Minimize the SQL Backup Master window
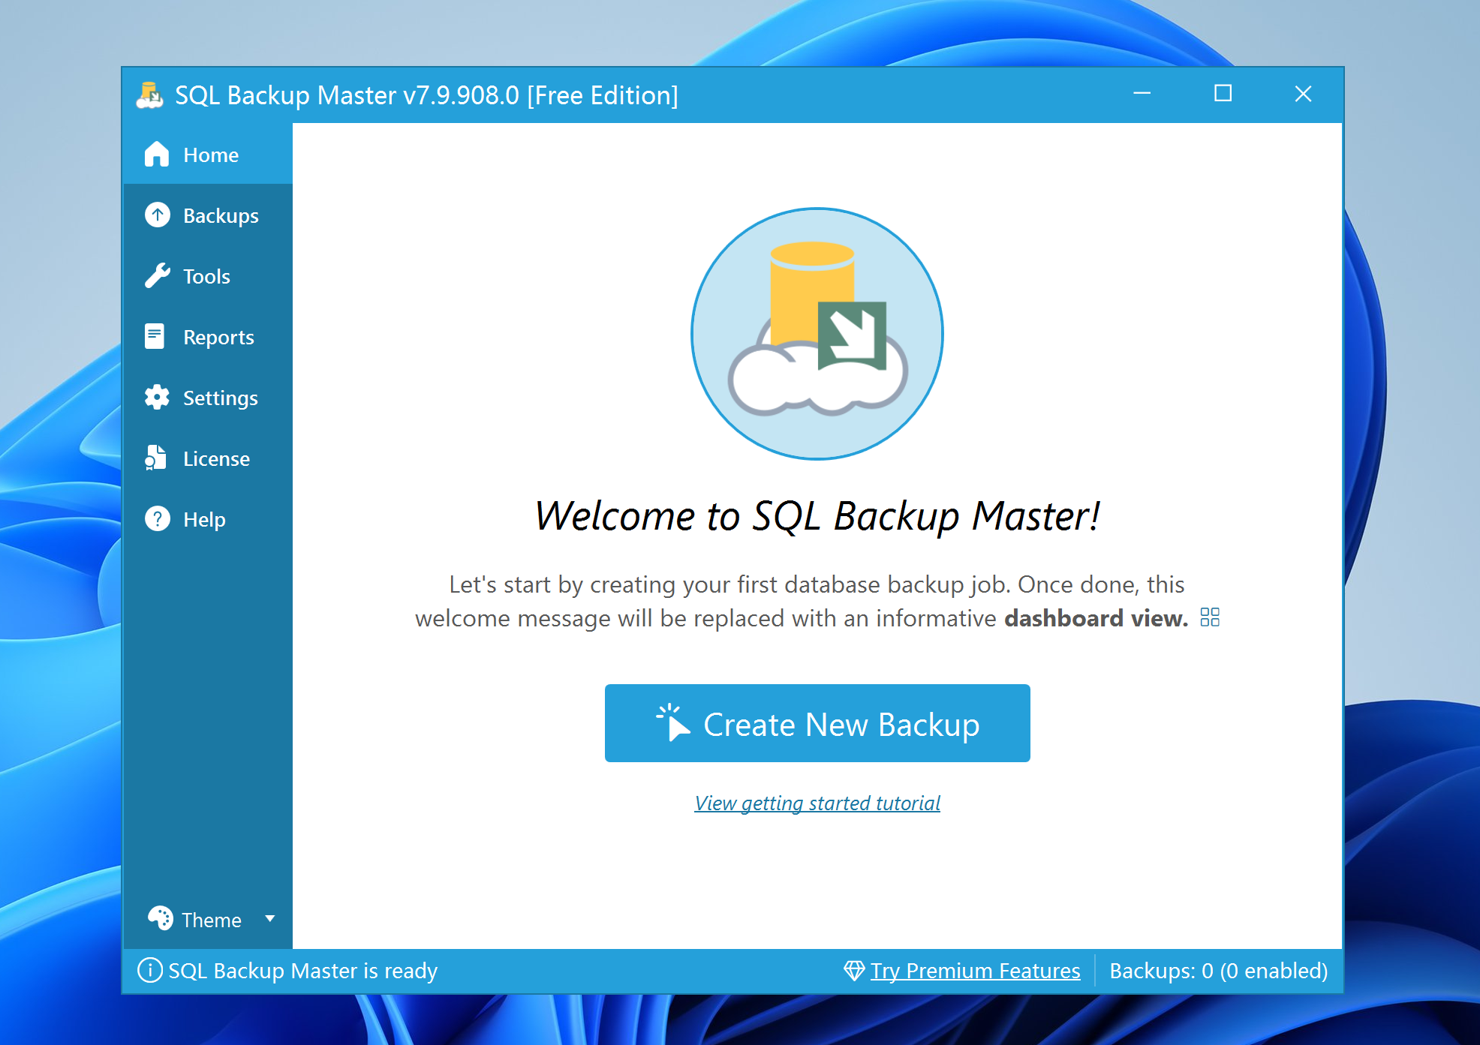The height and width of the screenshot is (1045, 1480). [1142, 94]
